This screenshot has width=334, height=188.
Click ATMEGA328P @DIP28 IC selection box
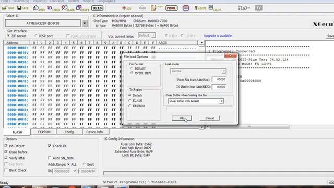43,23
